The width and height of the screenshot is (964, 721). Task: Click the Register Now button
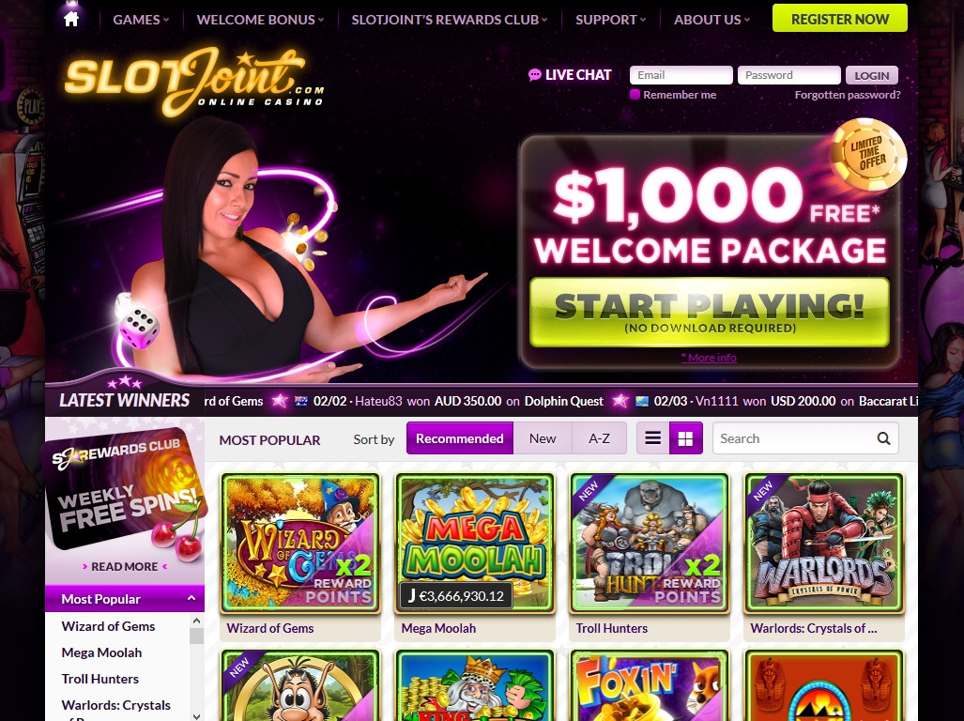point(840,19)
